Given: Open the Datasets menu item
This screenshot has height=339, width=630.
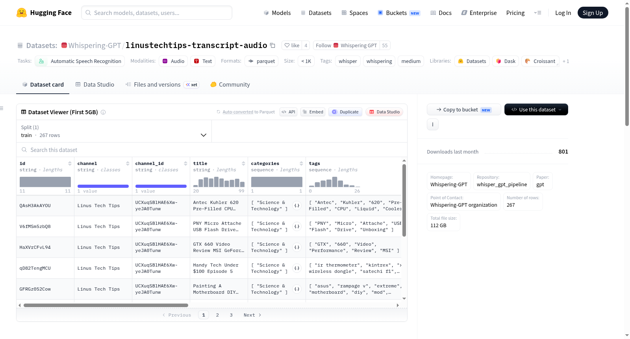Looking at the screenshot, I should click(x=316, y=13).
